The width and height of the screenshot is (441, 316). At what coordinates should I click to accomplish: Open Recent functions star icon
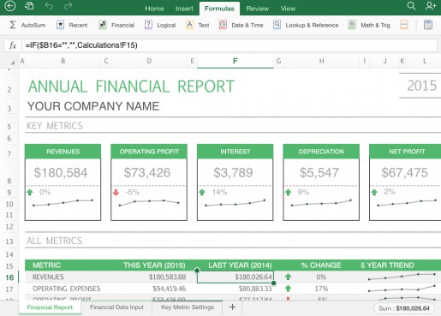tap(60, 25)
